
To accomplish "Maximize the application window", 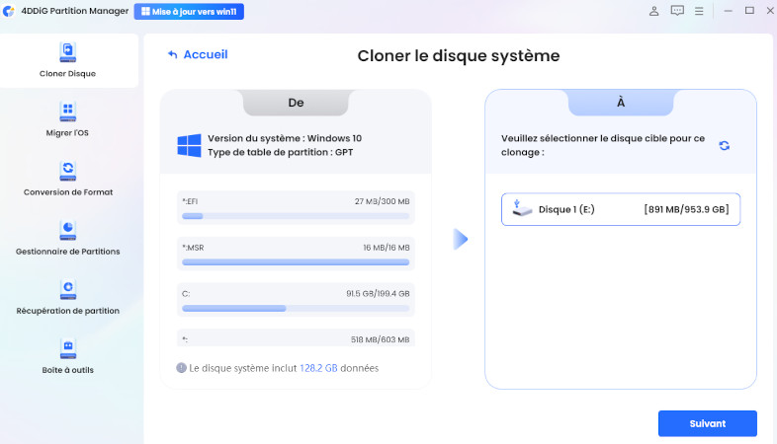I will (x=749, y=11).
